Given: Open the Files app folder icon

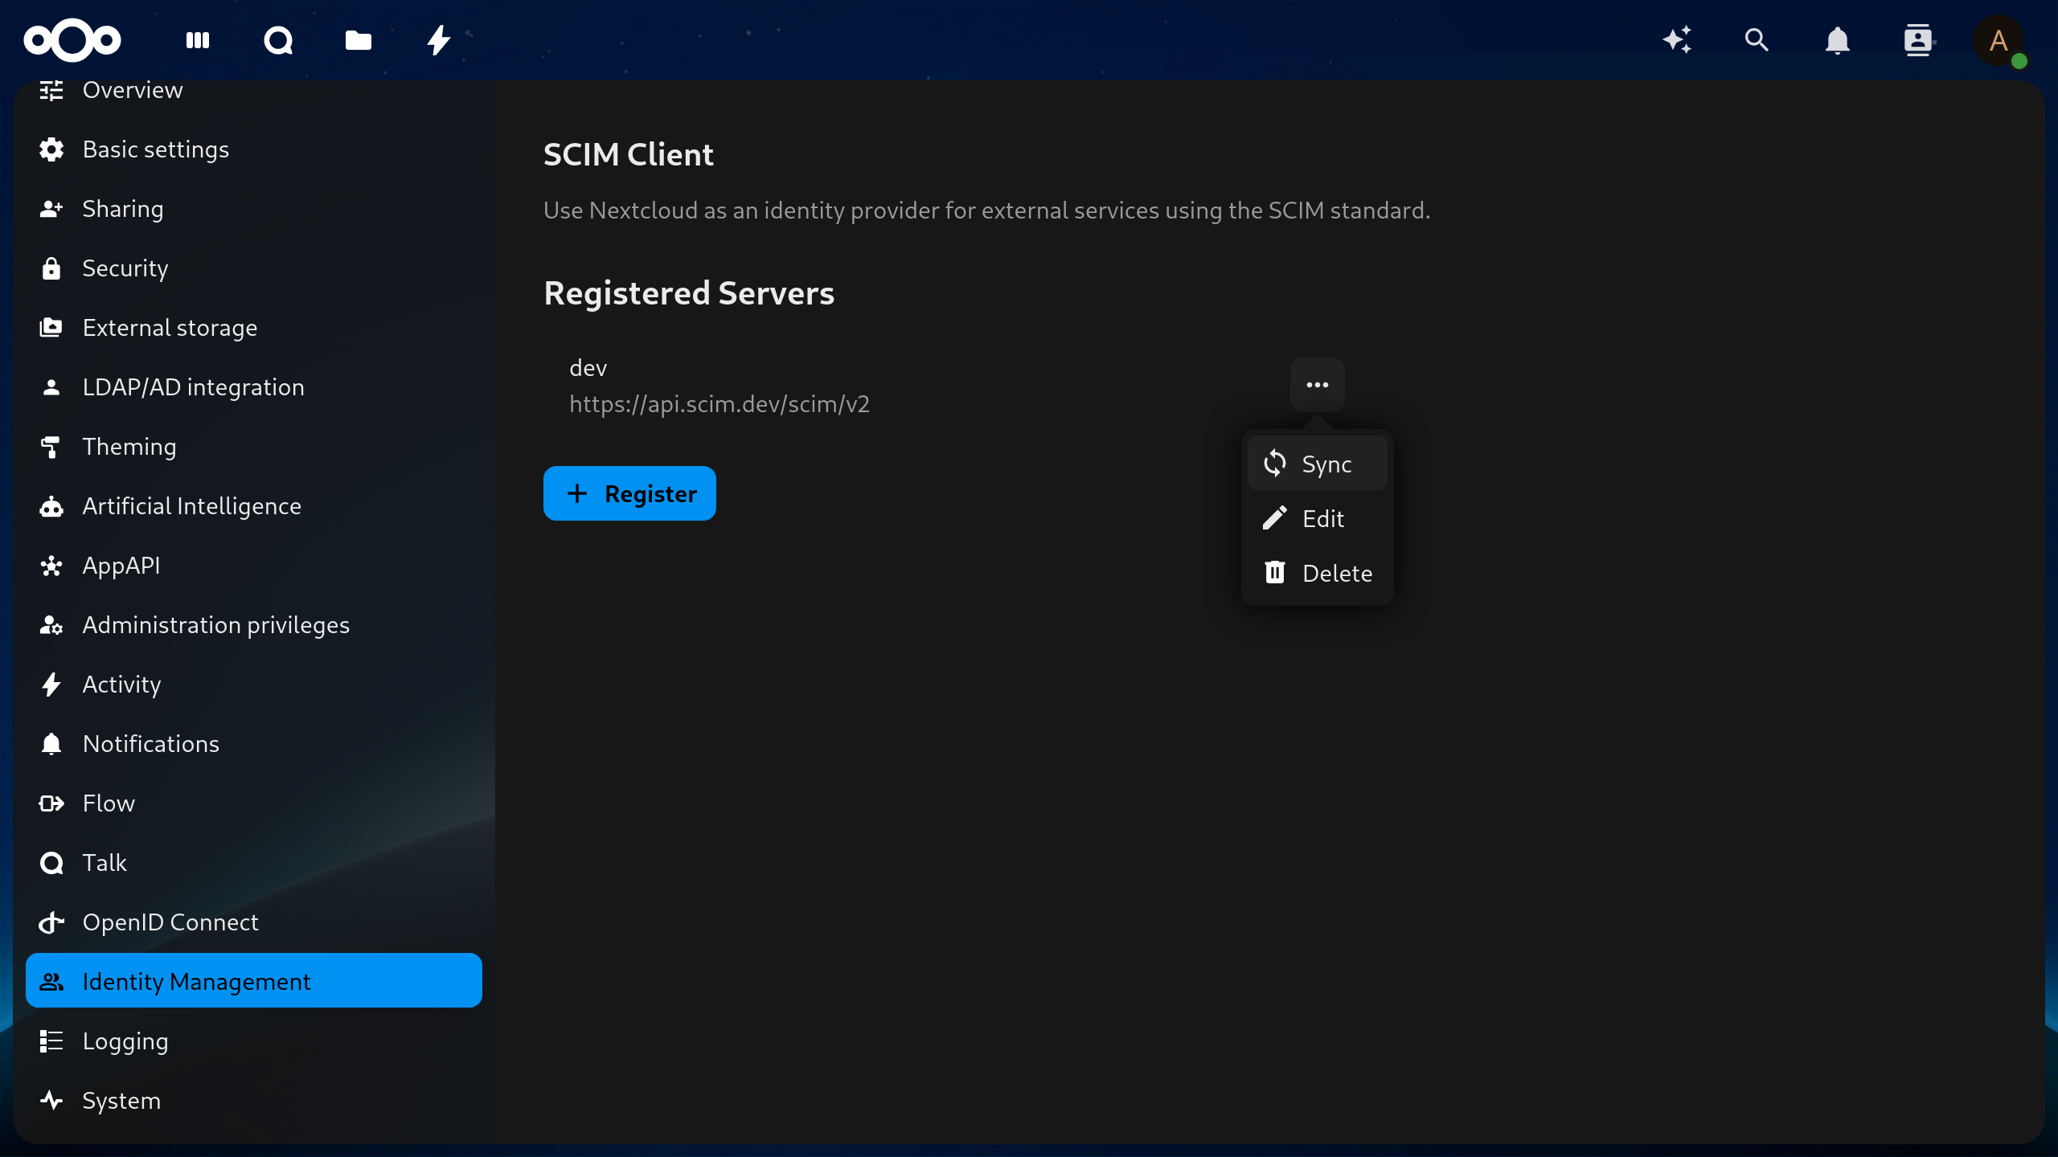Looking at the screenshot, I should (359, 40).
